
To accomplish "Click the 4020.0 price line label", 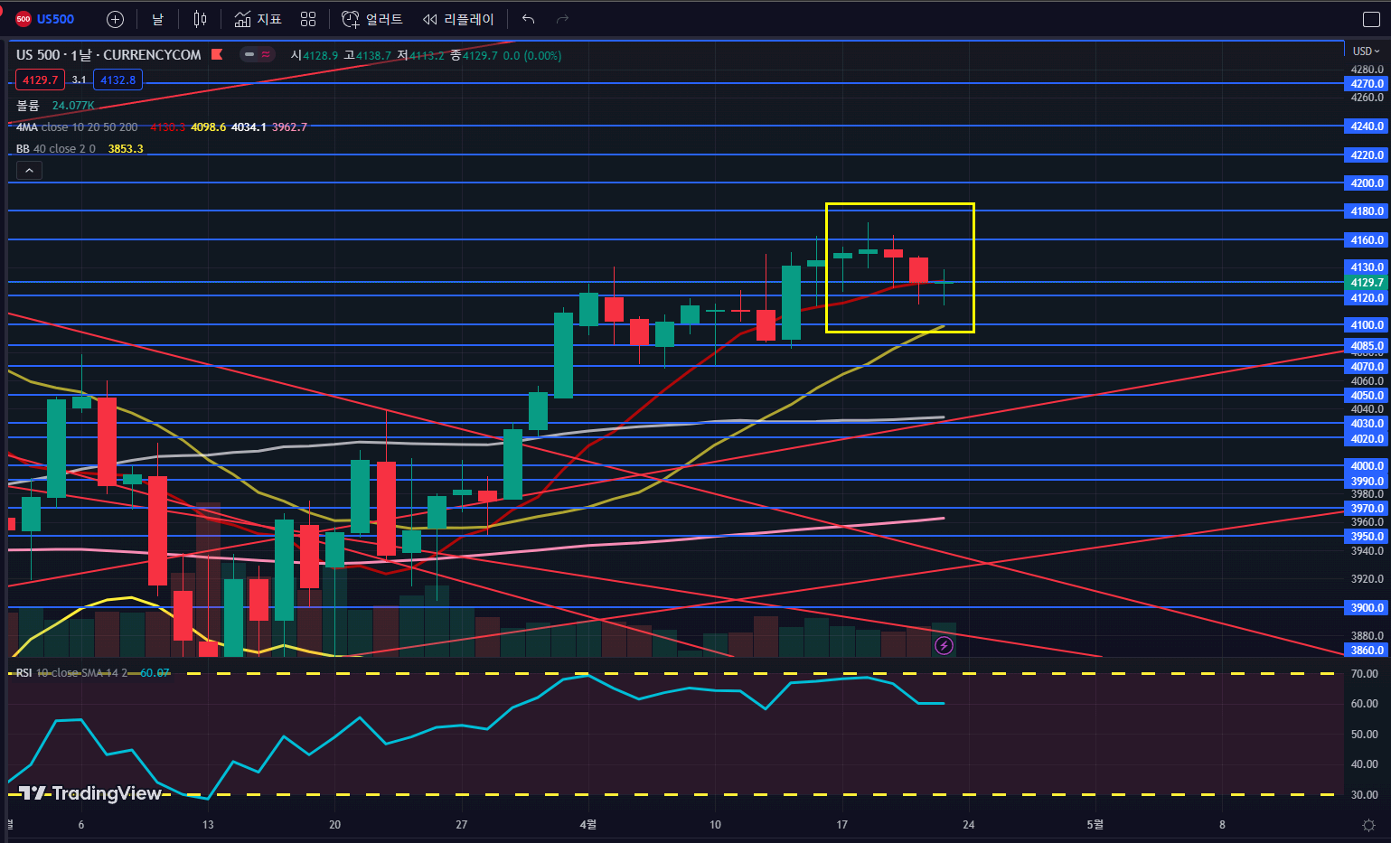I will pyautogui.click(x=1367, y=439).
